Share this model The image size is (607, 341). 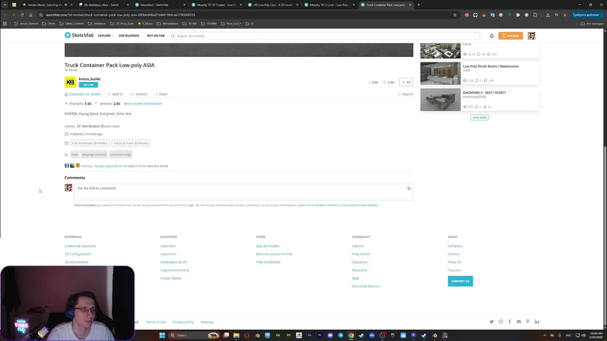point(161,94)
